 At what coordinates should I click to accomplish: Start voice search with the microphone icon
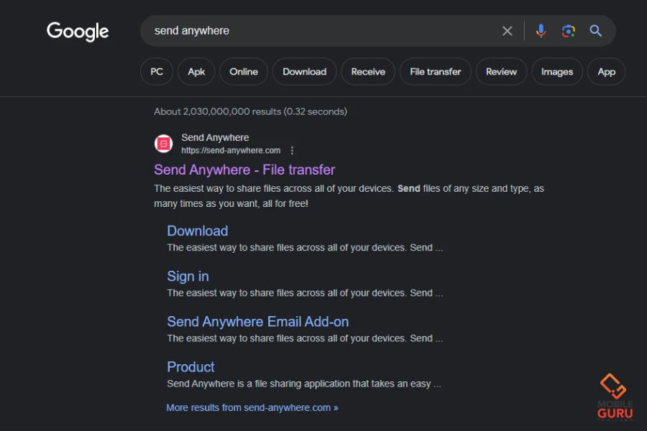(541, 31)
